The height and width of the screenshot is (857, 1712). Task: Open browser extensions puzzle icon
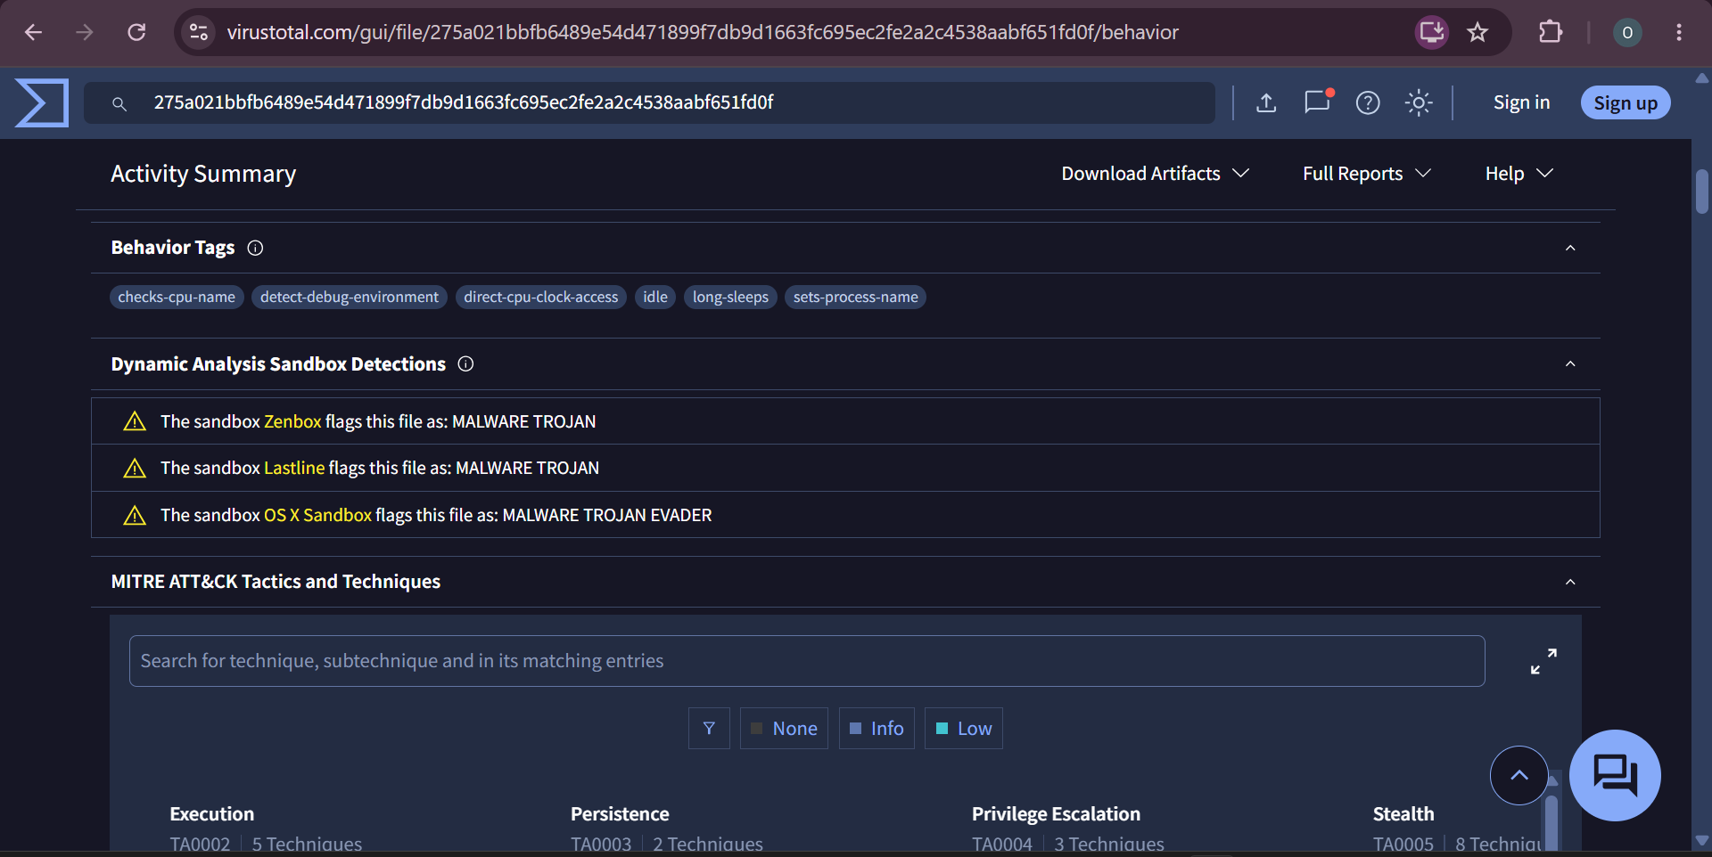[x=1551, y=32]
